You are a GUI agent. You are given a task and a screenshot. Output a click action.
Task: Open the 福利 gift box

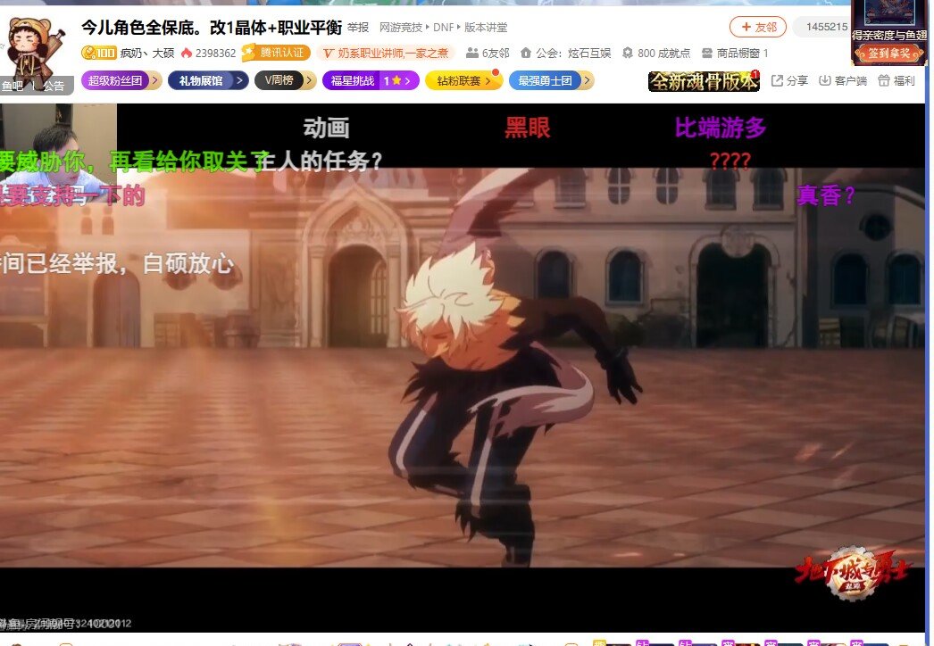tap(896, 80)
